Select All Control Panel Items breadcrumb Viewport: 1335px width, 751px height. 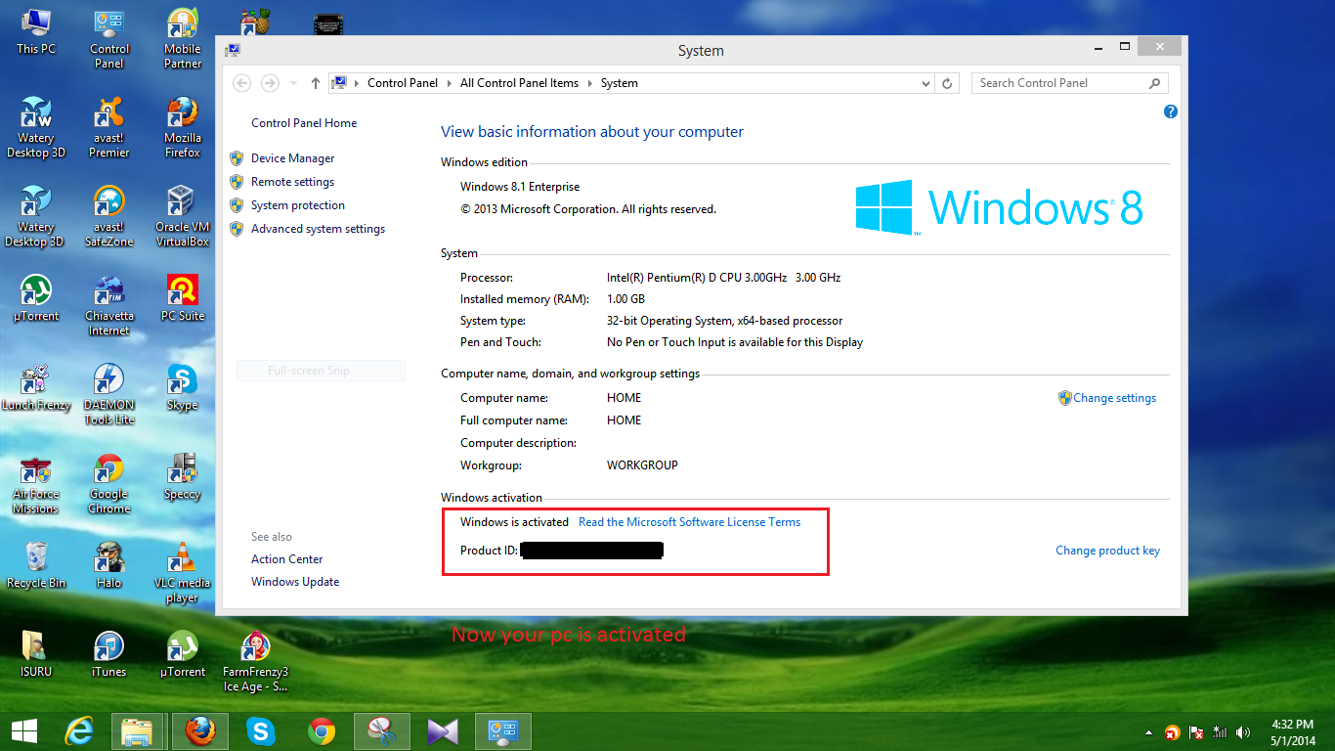tap(519, 83)
